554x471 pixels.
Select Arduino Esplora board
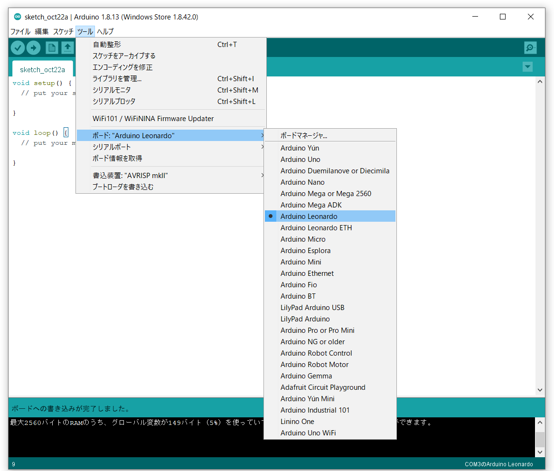click(x=330, y=251)
